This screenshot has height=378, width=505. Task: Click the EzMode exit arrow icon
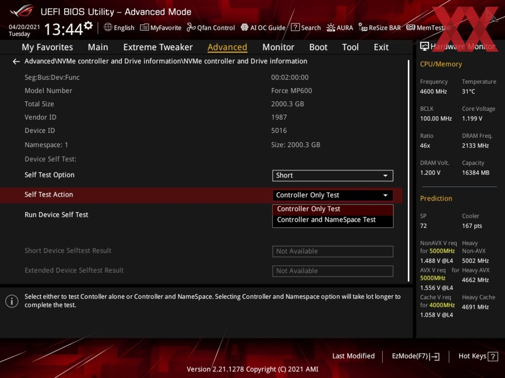[x=434, y=357]
